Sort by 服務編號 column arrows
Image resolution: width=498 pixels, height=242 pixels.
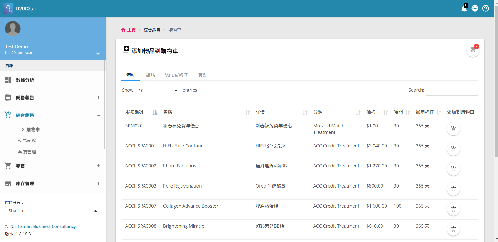tap(155, 113)
